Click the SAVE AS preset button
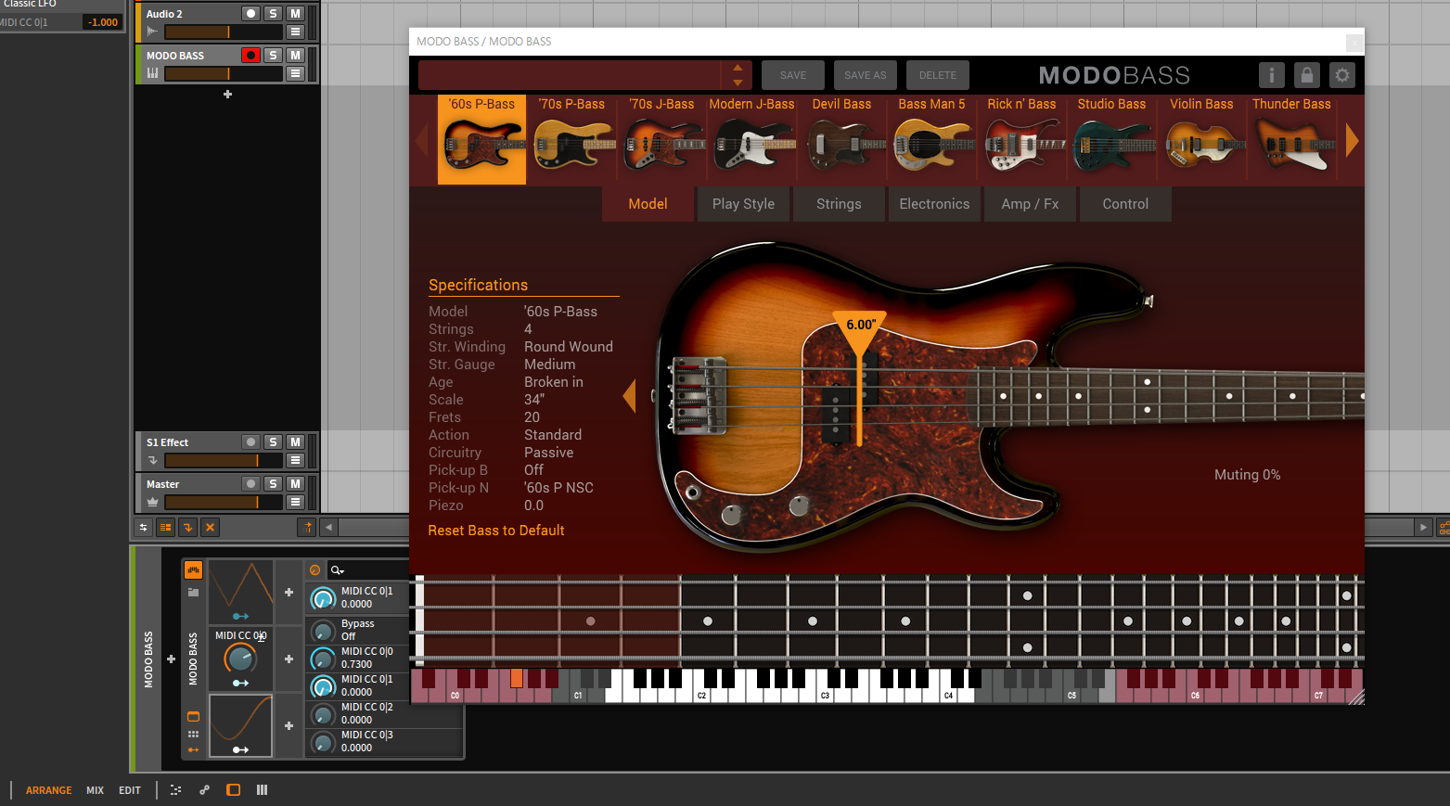The width and height of the screenshot is (1450, 806). pyautogui.click(x=866, y=75)
